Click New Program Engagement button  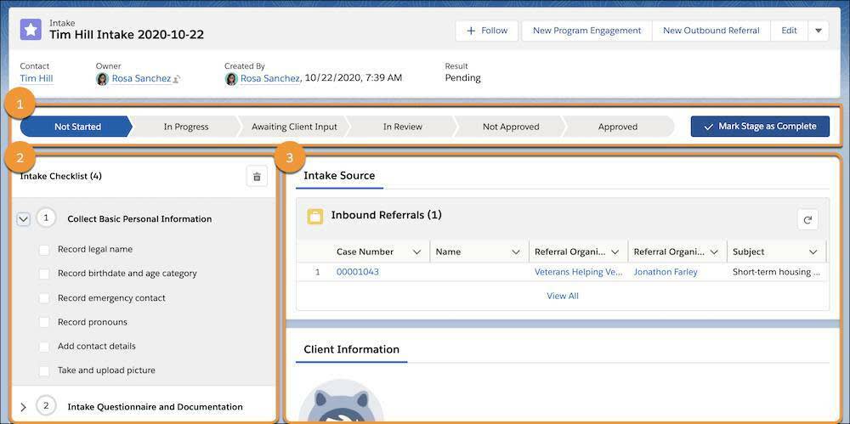[586, 31]
